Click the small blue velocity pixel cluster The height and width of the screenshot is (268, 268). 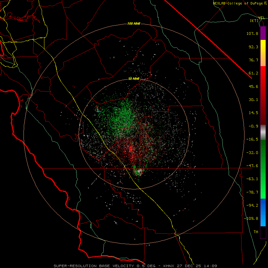[98, 111]
